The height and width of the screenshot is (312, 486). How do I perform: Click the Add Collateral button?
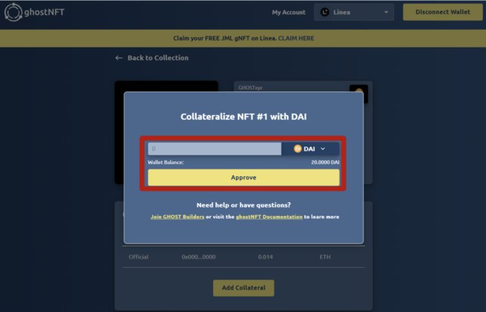point(243,288)
